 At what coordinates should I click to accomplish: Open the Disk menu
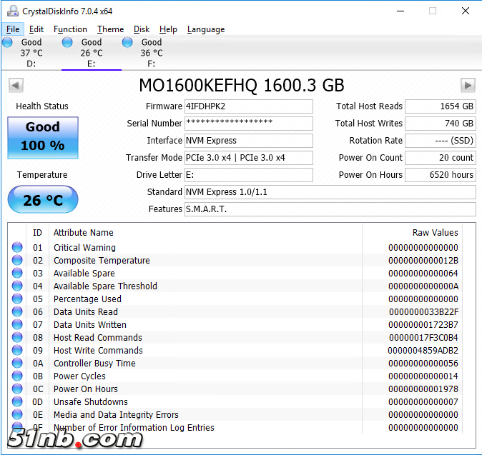tap(142, 29)
